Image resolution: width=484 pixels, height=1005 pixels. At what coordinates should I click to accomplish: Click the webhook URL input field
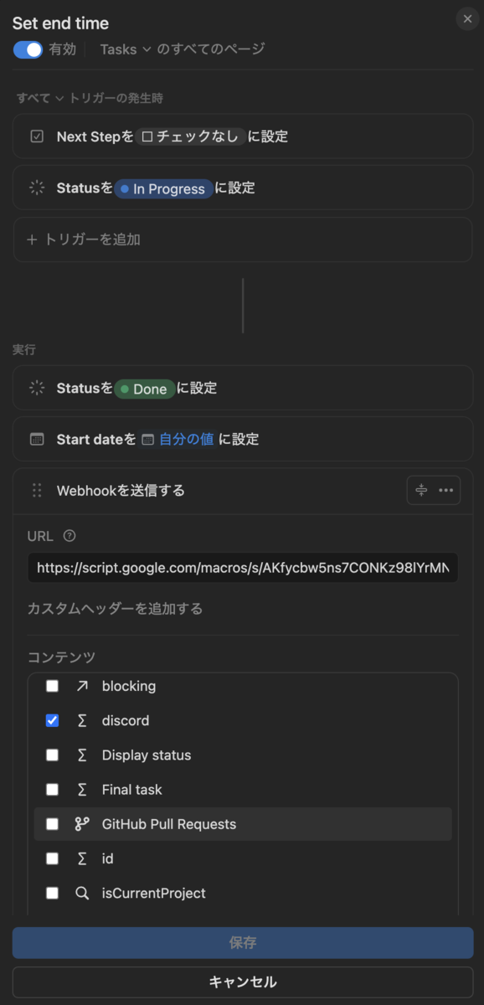tap(243, 568)
